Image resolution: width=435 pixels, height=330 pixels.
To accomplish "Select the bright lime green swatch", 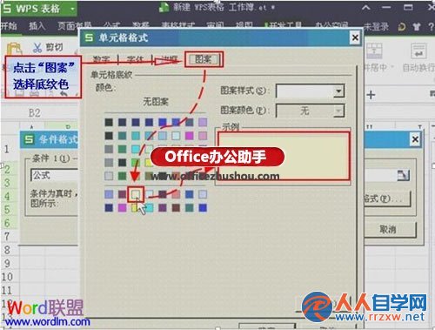I will pos(136,162).
